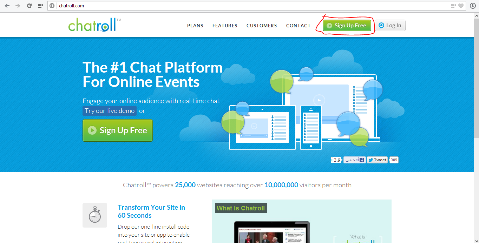Image resolution: width=479 pixels, height=243 pixels.
Task: Click the stopwatch icon beside Transform Your Site
Action: point(95,215)
